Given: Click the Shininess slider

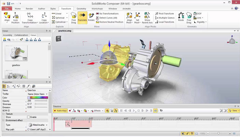Looking at the screenshot, I should [41, 104].
